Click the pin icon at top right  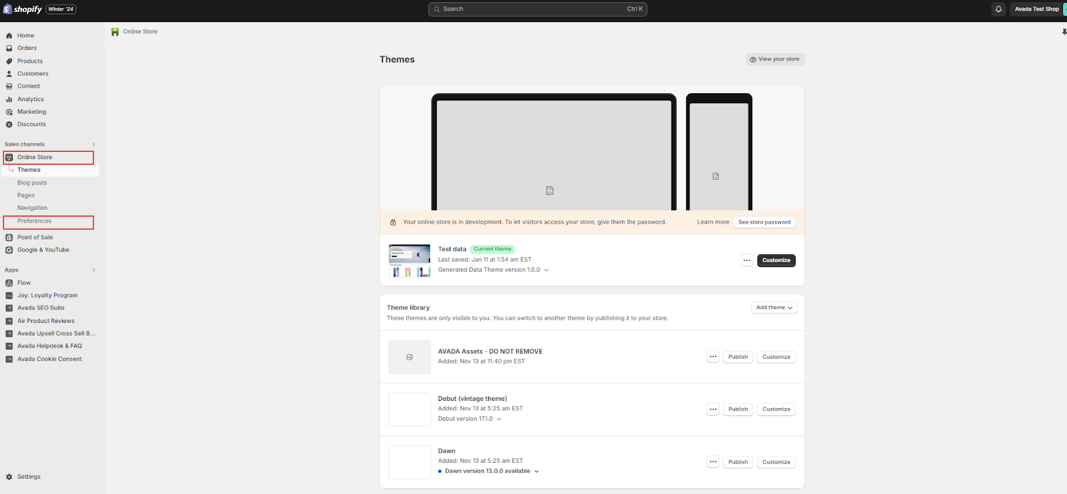pos(1064,32)
